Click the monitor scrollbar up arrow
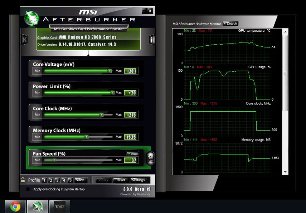The width and height of the screenshot is (306, 213). coord(285,31)
